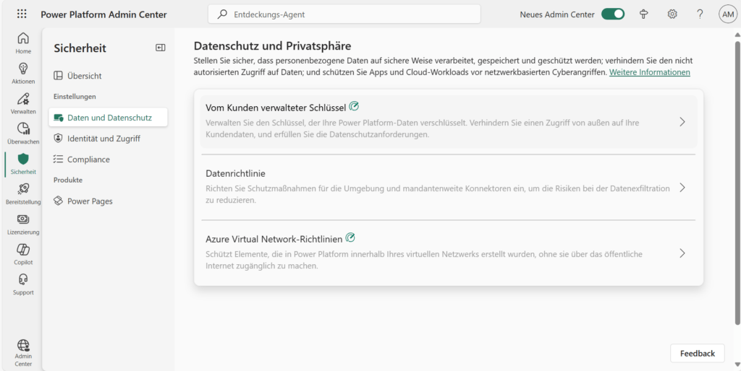Open Bereitstellung in the left rail
The width and height of the screenshot is (741, 371).
[23, 193]
